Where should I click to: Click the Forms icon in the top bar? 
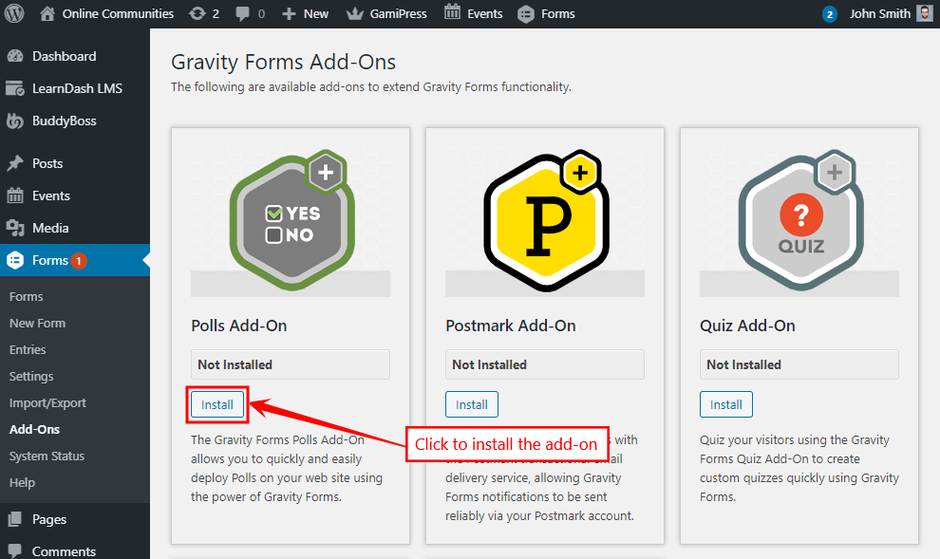coord(526,13)
